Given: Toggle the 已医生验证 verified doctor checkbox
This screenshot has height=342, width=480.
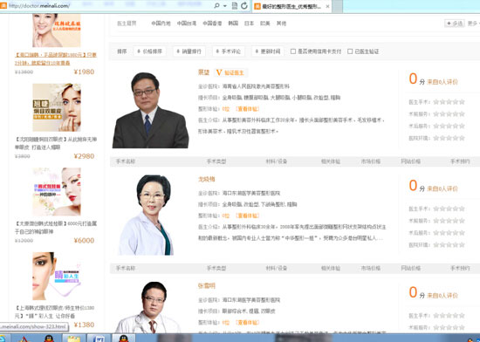Looking at the screenshot, I should [x=350, y=51].
